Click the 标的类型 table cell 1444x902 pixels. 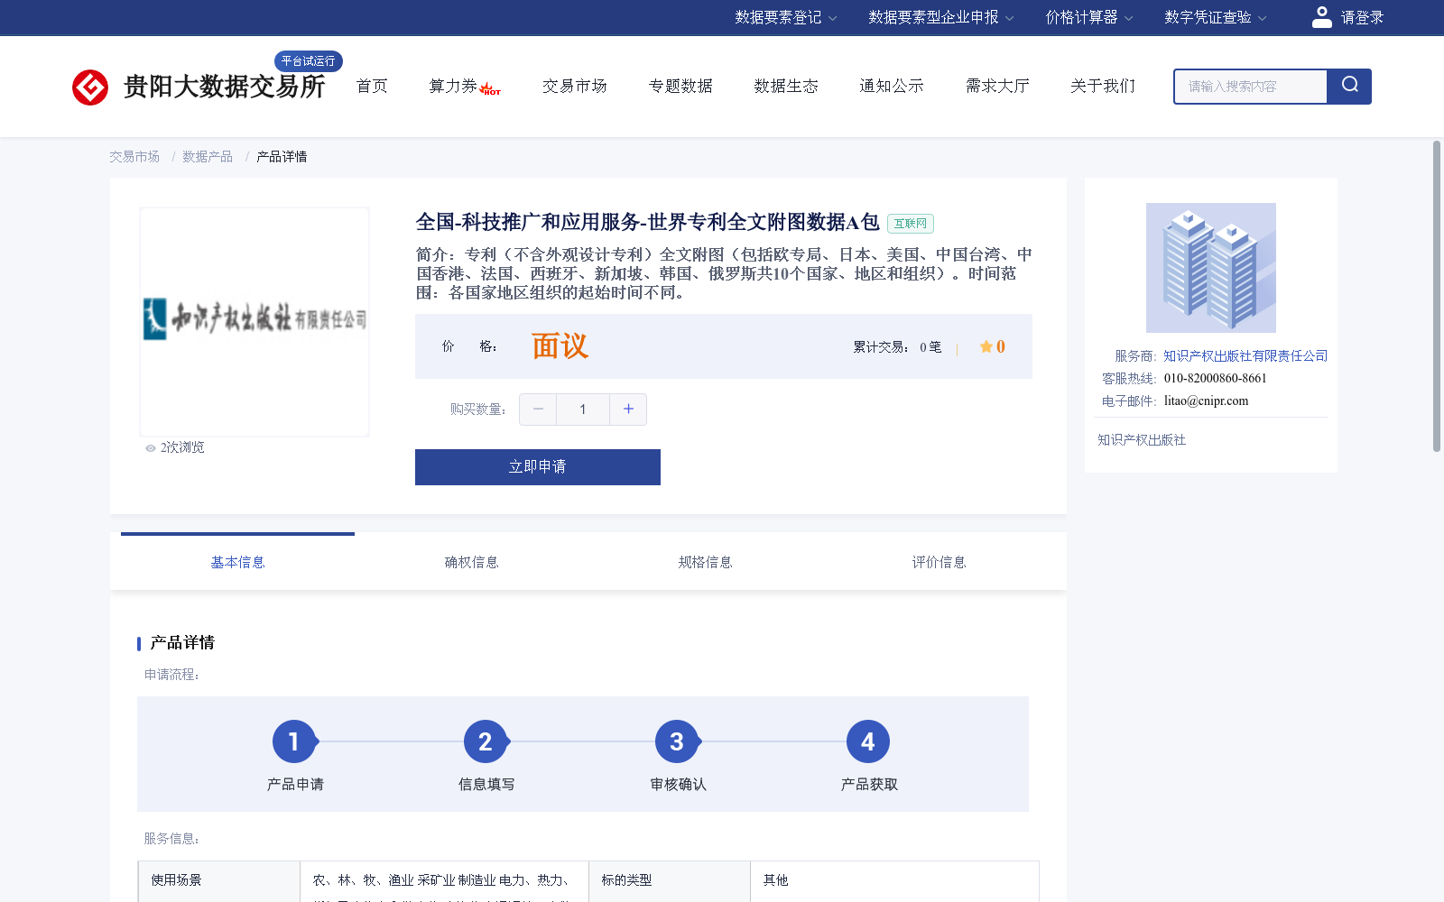pos(670,881)
